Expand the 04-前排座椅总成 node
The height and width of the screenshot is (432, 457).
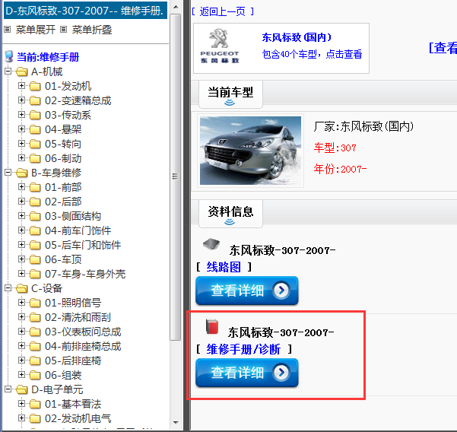tap(21, 346)
